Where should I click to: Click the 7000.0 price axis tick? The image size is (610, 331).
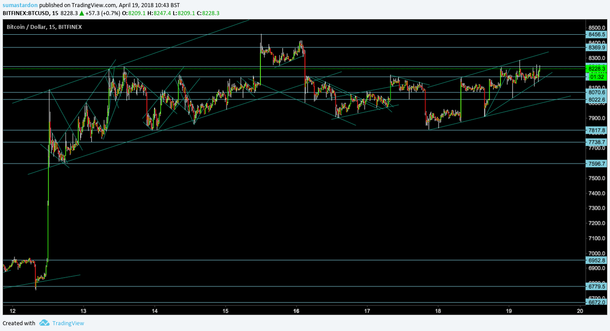pos(597,253)
